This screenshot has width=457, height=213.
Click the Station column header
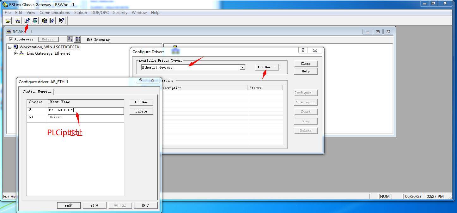pyautogui.click(x=37, y=103)
